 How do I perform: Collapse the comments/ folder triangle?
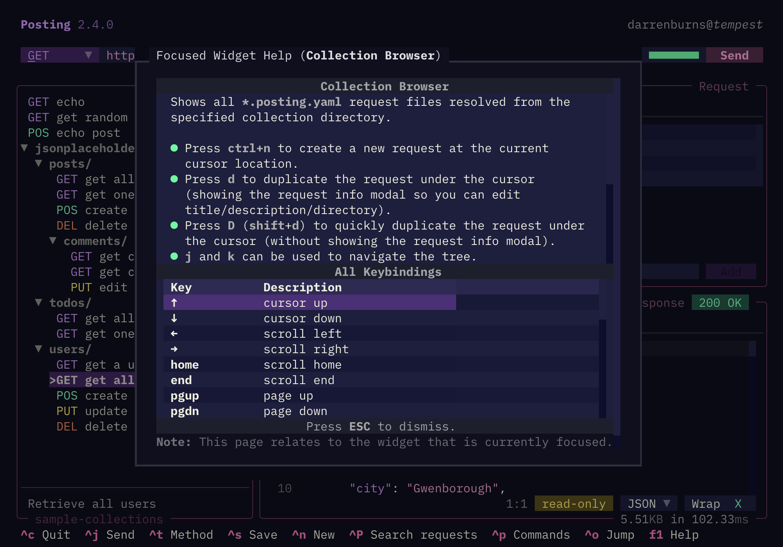(x=53, y=241)
